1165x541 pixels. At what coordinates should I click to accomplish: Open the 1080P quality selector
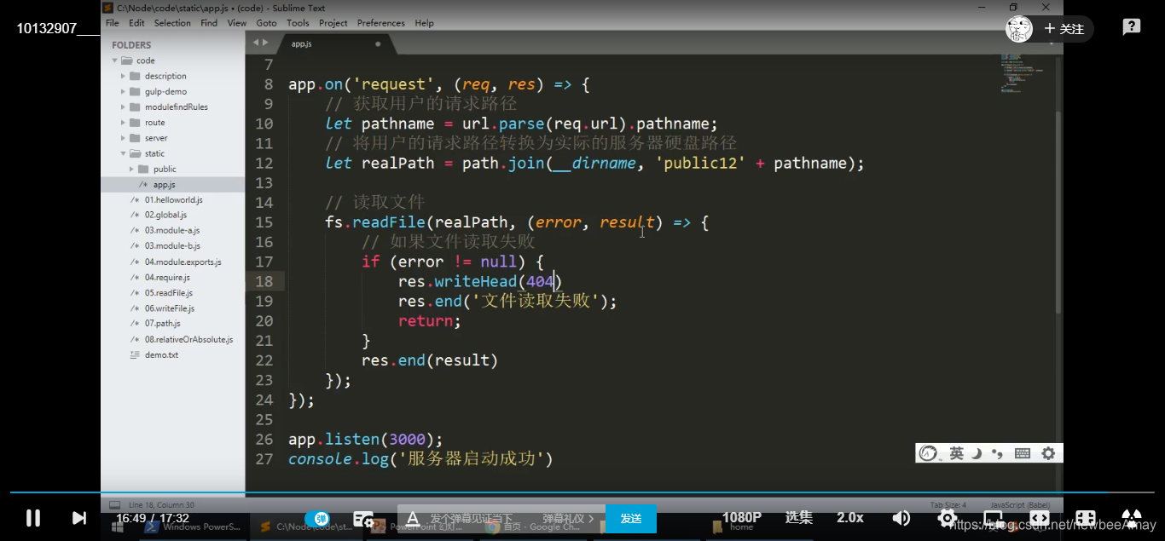(742, 517)
